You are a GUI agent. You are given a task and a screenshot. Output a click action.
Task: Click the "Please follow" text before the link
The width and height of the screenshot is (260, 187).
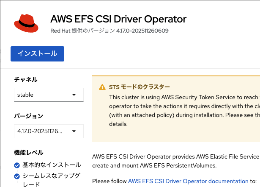click(x=109, y=181)
